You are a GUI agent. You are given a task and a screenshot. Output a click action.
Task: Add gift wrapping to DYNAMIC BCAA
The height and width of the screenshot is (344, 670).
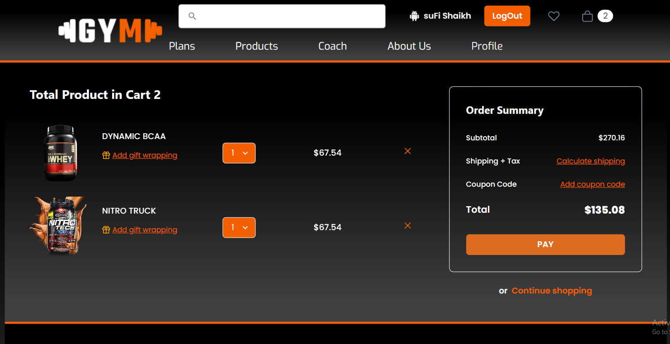(x=145, y=155)
